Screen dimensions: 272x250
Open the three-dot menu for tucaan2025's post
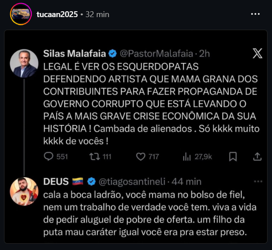[x=255, y=14]
